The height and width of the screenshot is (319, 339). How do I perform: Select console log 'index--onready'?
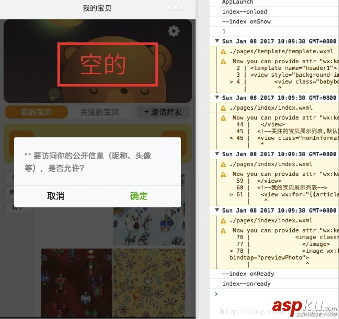pos(247,284)
